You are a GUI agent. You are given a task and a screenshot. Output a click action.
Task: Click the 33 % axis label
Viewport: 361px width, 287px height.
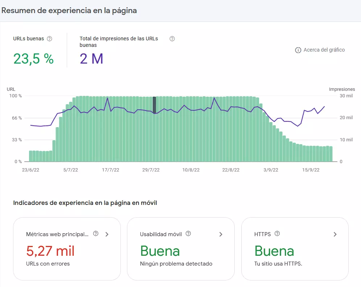point(17,140)
